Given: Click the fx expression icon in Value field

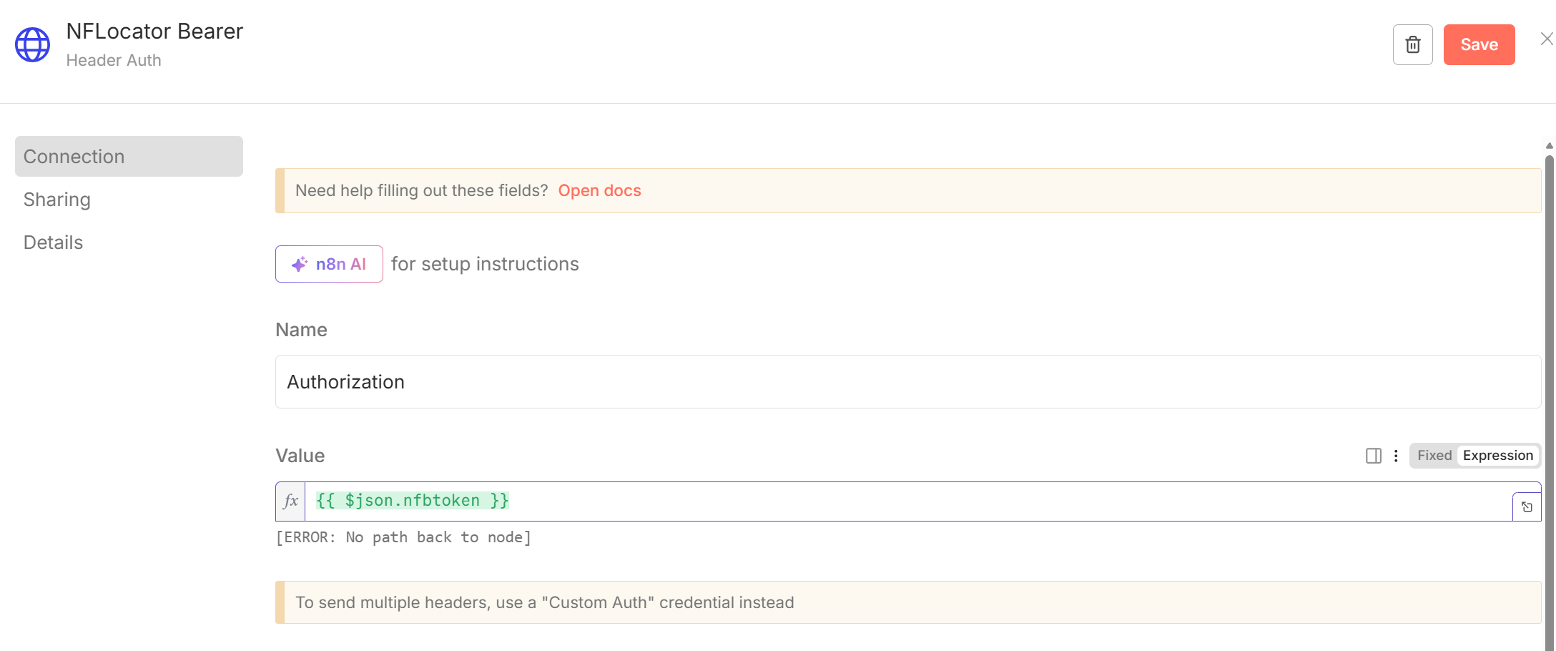Looking at the screenshot, I should [290, 501].
